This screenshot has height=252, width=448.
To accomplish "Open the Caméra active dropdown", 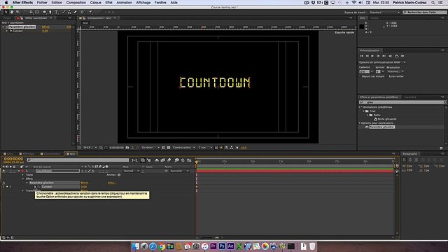I will tap(183, 148).
